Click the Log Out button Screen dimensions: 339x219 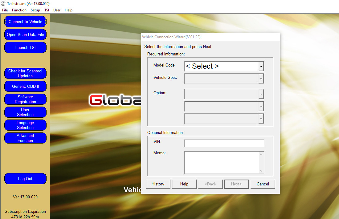(x=25, y=179)
